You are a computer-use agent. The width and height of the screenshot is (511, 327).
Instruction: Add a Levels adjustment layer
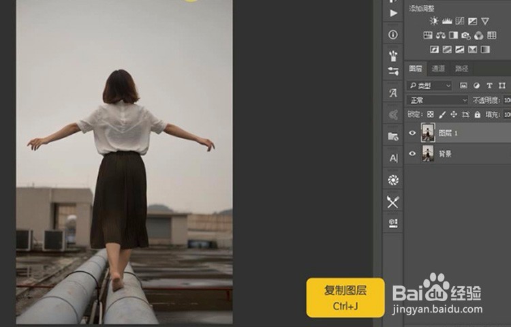coord(447,21)
